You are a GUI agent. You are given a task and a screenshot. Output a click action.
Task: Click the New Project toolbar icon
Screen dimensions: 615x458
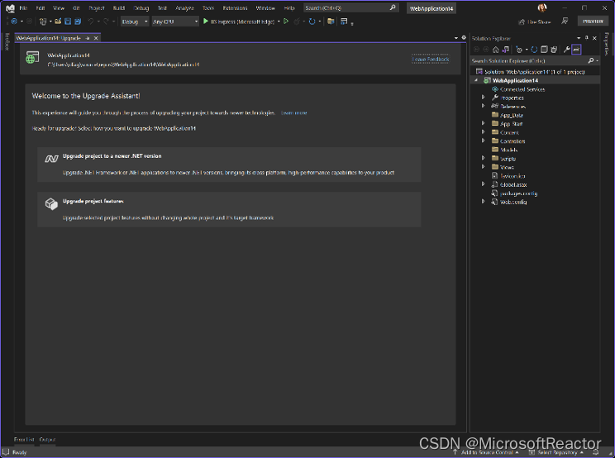click(x=43, y=21)
